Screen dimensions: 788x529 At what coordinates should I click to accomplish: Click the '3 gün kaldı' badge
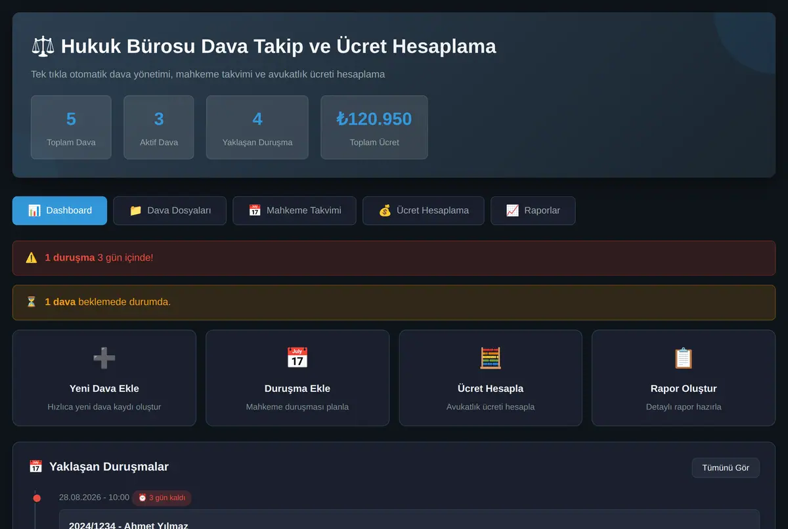(162, 497)
